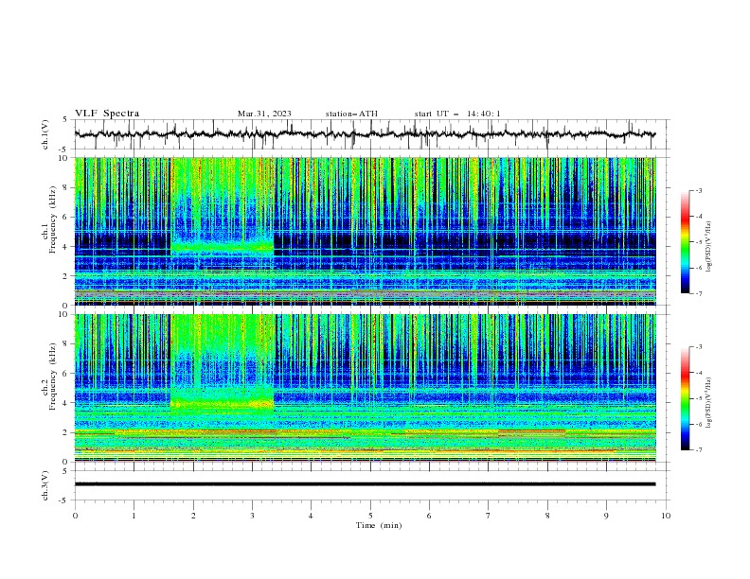
Task: Click the time axis tick label "5"
Action: (x=370, y=516)
